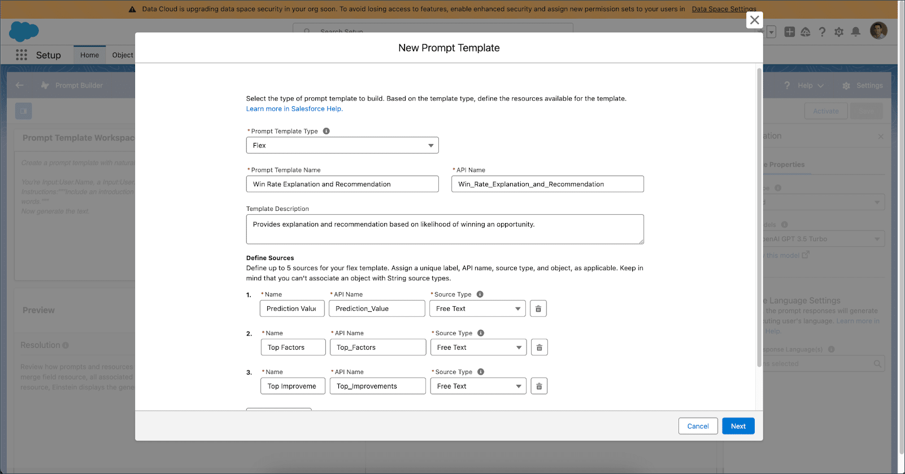Open the global actions plus icon
905x474 pixels.
point(790,32)
